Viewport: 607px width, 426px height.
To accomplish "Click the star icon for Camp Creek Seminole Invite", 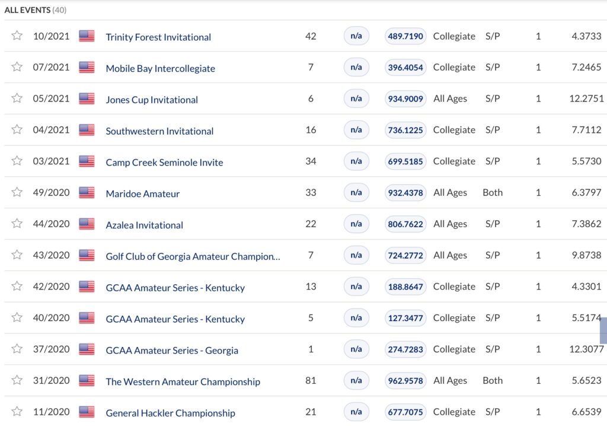I will (17, 161).
